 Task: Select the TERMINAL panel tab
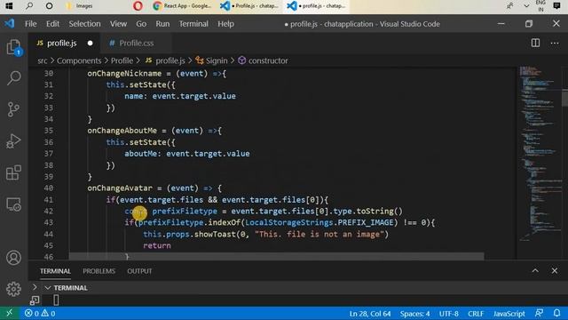click(x=55, y=271)
